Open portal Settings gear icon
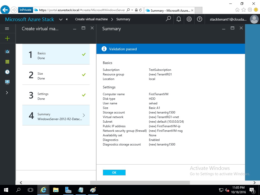The height and width of the screenshot is (195, 260). 189,19
